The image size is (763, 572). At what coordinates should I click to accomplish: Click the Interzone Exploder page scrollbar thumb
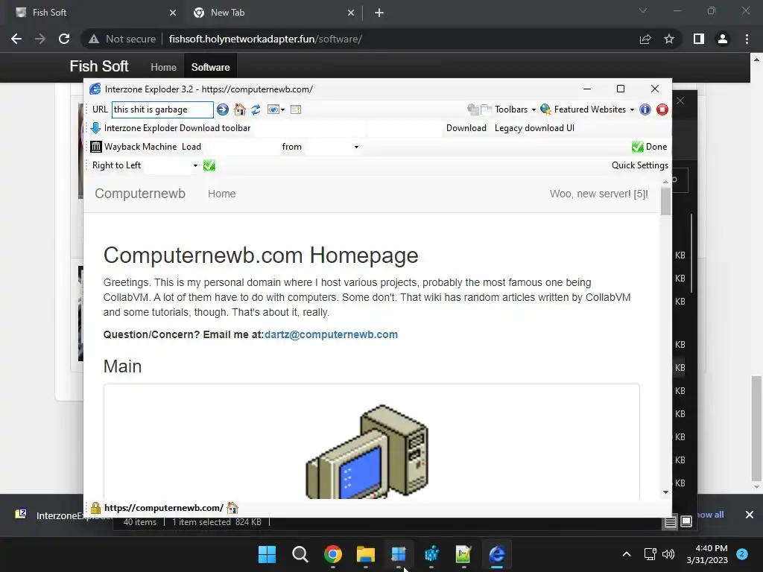665,200
